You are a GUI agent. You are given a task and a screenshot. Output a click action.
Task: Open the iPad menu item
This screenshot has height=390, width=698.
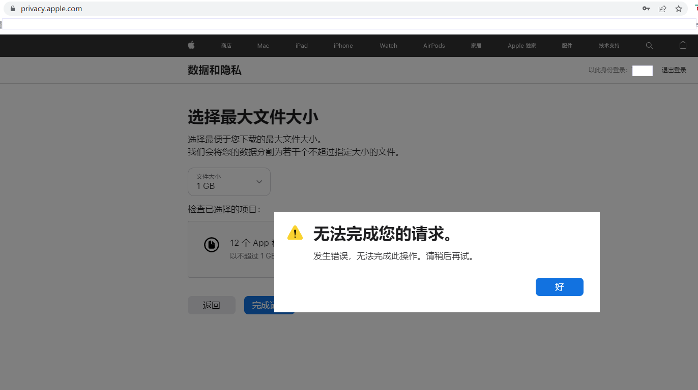click(302, 46)
